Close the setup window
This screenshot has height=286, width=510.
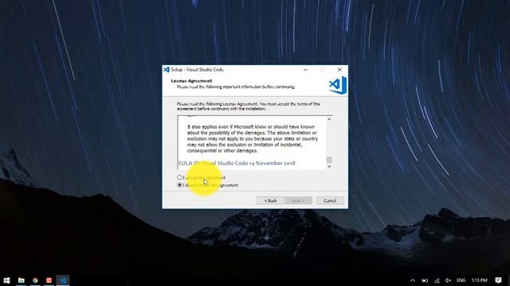point(339,69)
